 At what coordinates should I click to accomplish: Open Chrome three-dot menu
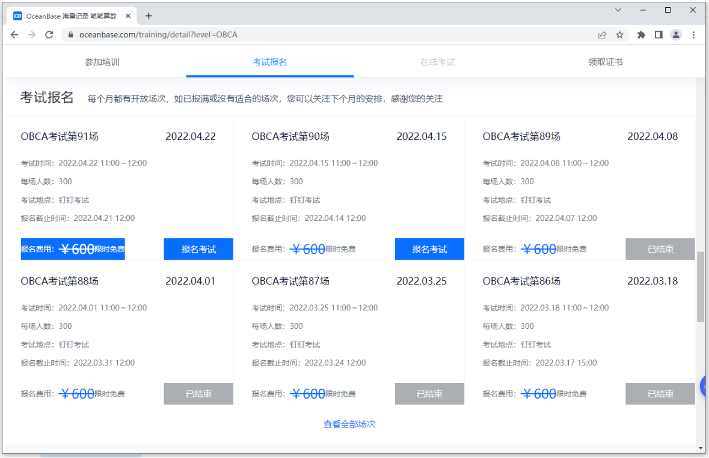[x=693, y=35]
